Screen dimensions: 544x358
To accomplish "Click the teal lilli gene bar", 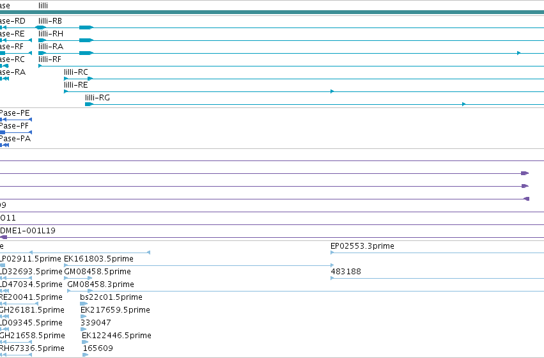I will (272, 13).
